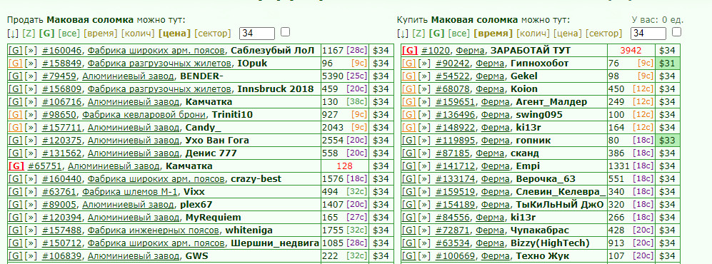This screenshot has height=264, width=712.
Task: Sort the sell list by [сектор]
Action: point(213,33)
